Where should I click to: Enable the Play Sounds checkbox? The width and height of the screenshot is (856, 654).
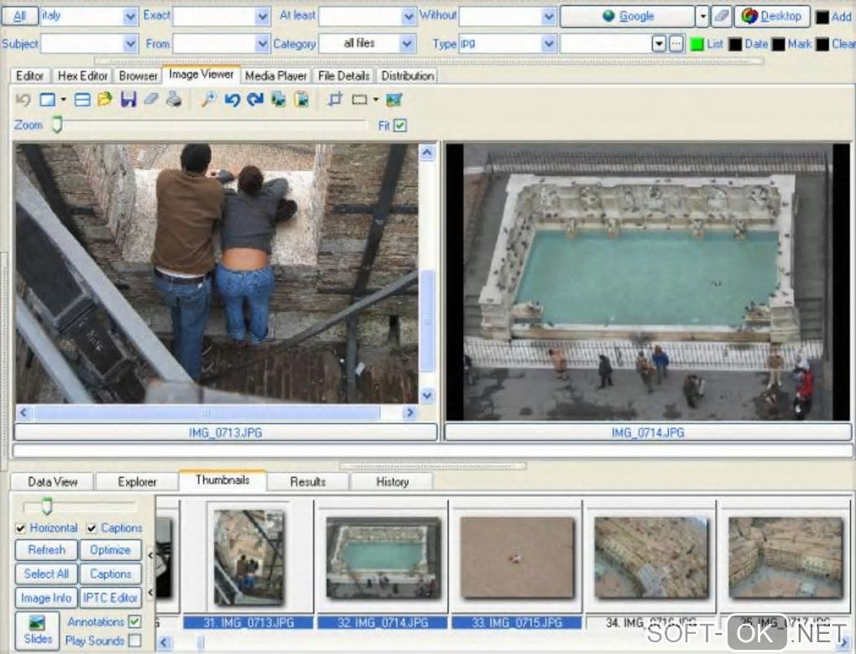pyautogui.click(x=134, y=641)
